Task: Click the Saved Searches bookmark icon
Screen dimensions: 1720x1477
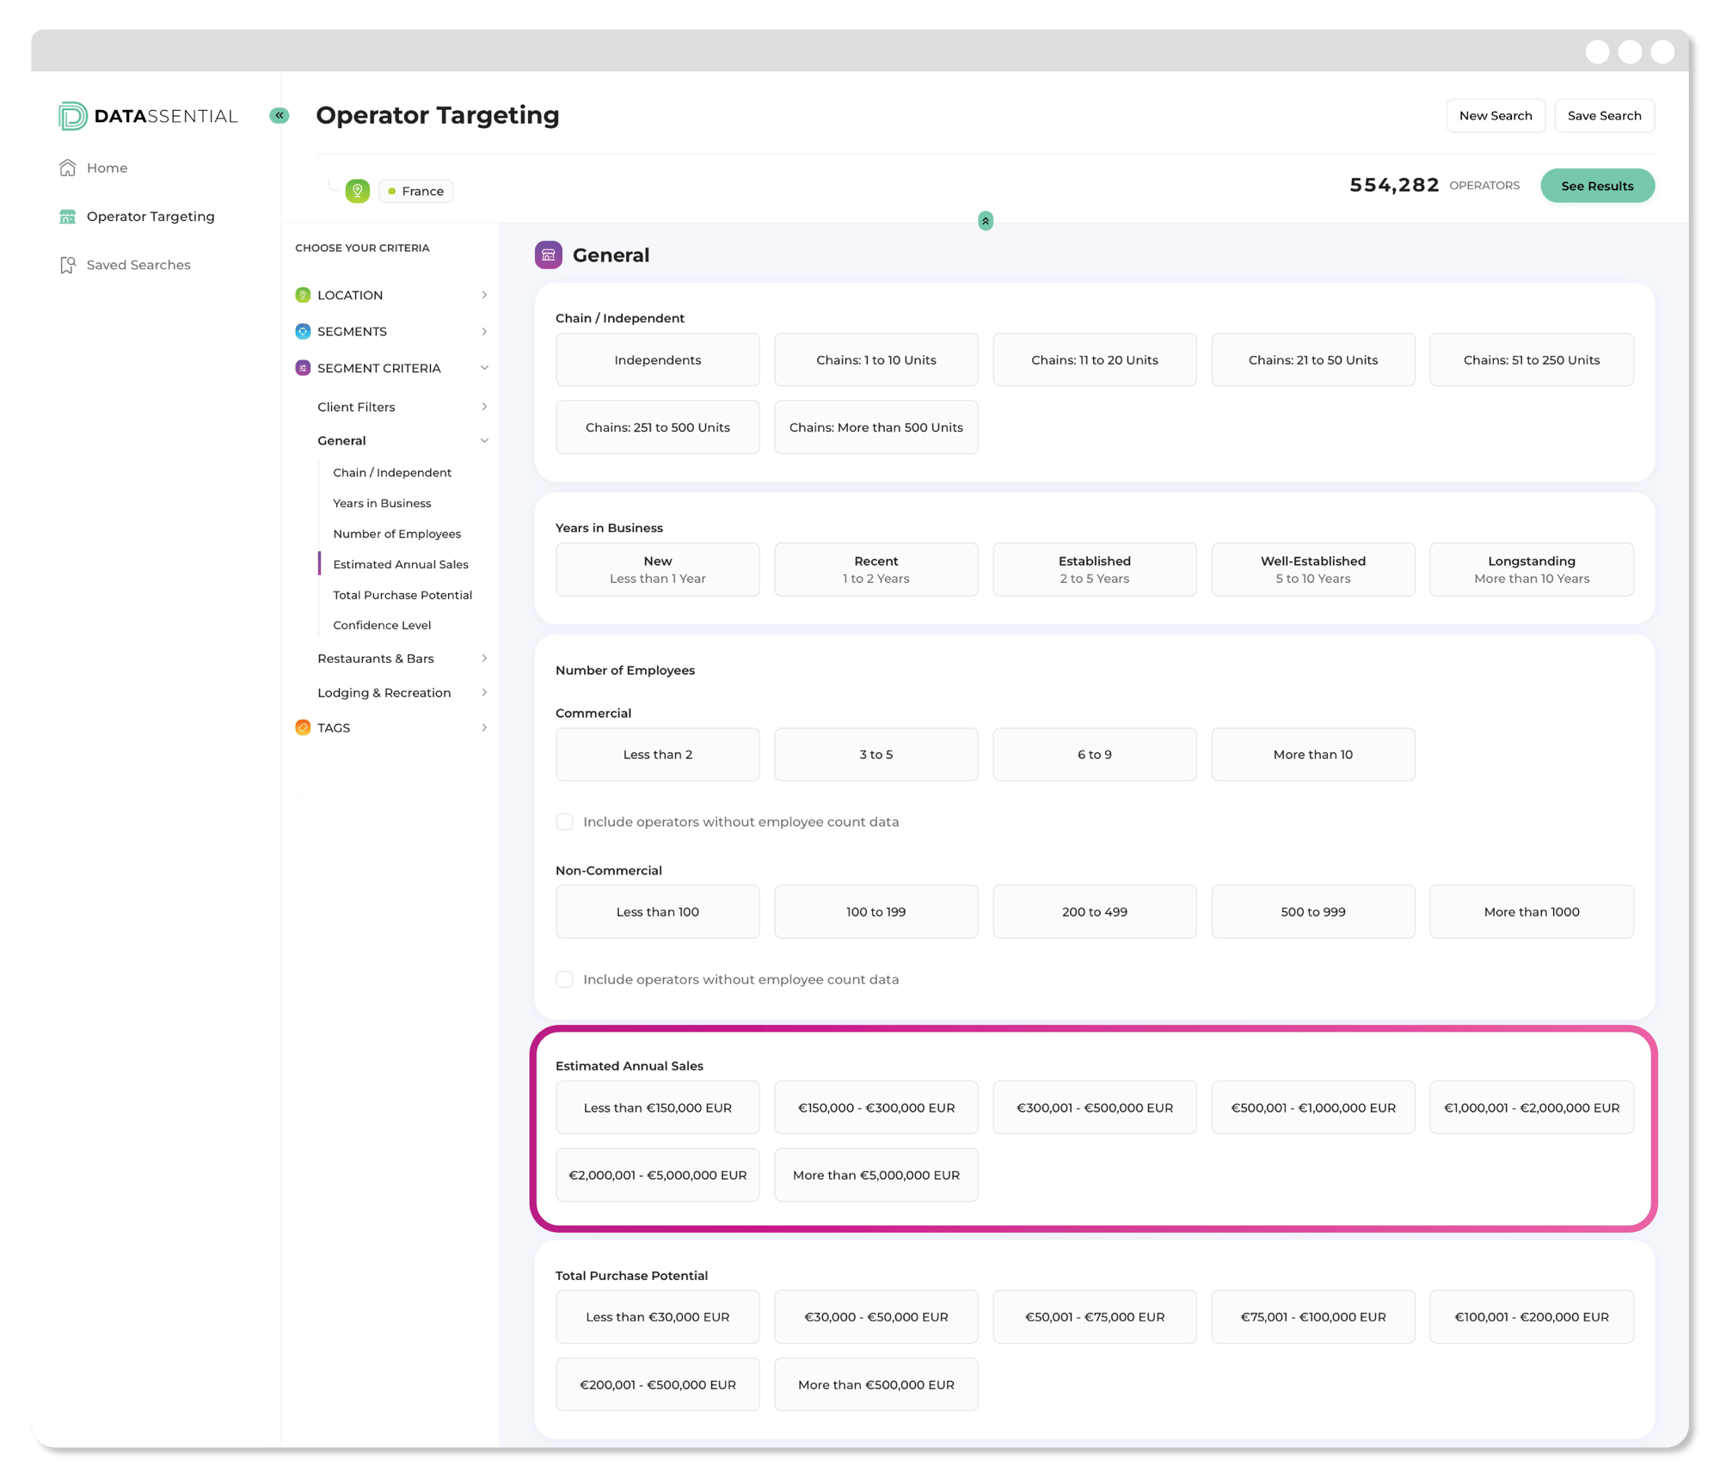Action: [68, 265]
